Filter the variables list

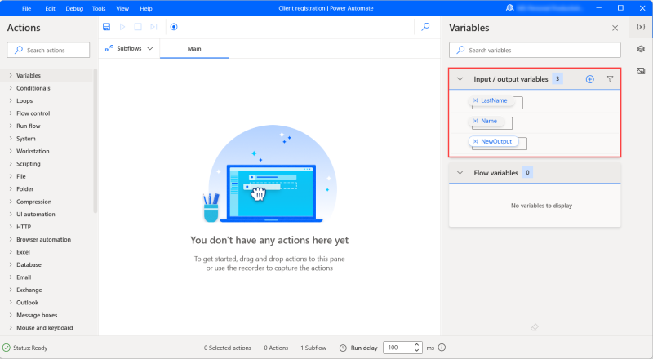610,78
